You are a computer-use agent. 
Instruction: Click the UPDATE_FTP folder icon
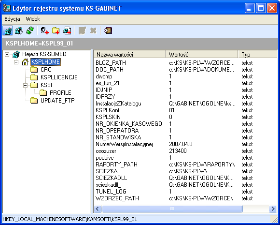tap(34, 101)
